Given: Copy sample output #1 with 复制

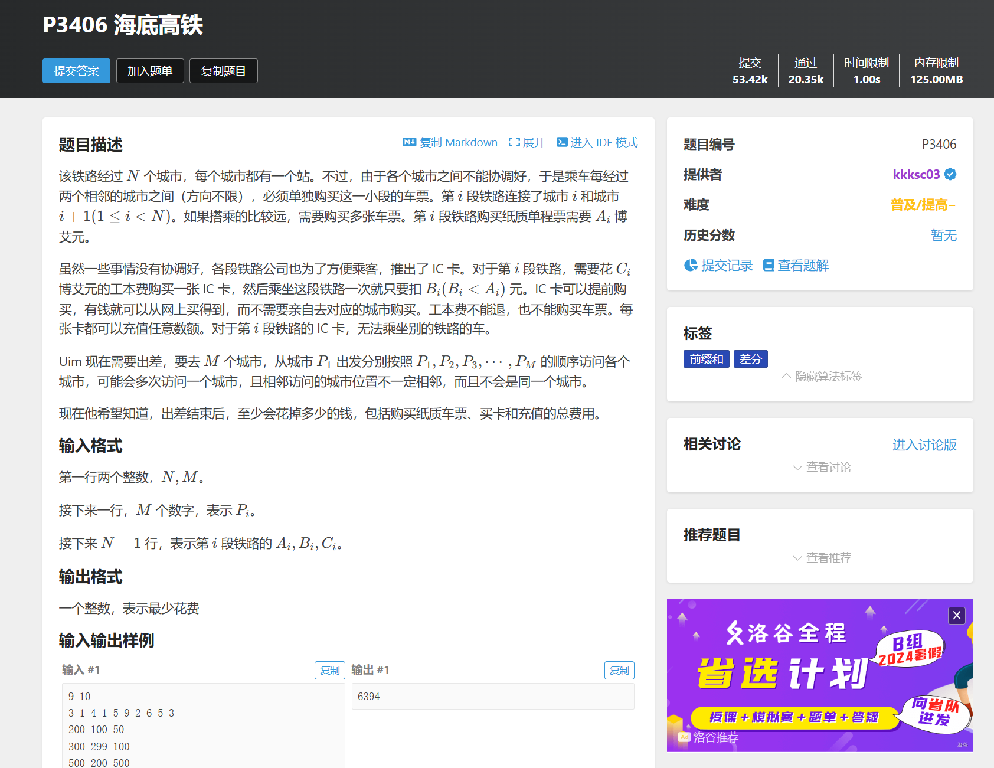Looking at the screenshot, I should tap(619, 670).
